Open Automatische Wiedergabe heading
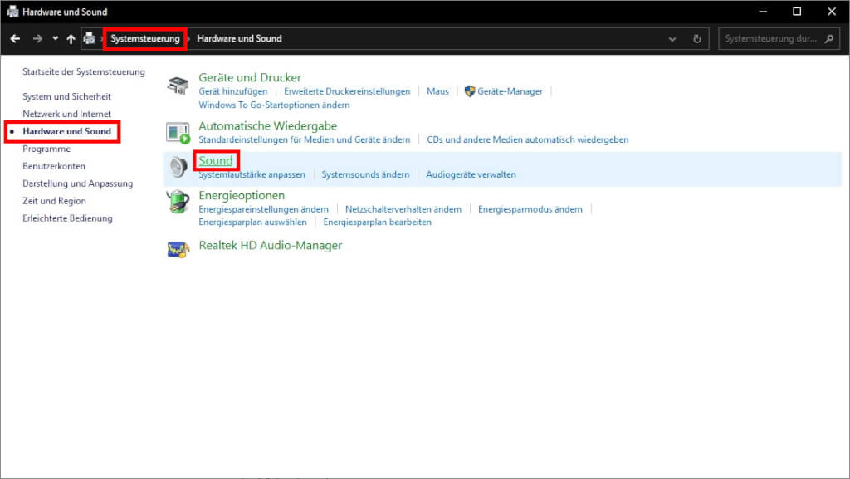Image resolution: width=850 pixels, height=479 pixels. [268, 125]
